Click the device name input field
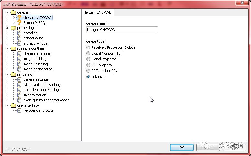Image resolution: width=251 pixels, height=156 pixels. pos(122,30)
